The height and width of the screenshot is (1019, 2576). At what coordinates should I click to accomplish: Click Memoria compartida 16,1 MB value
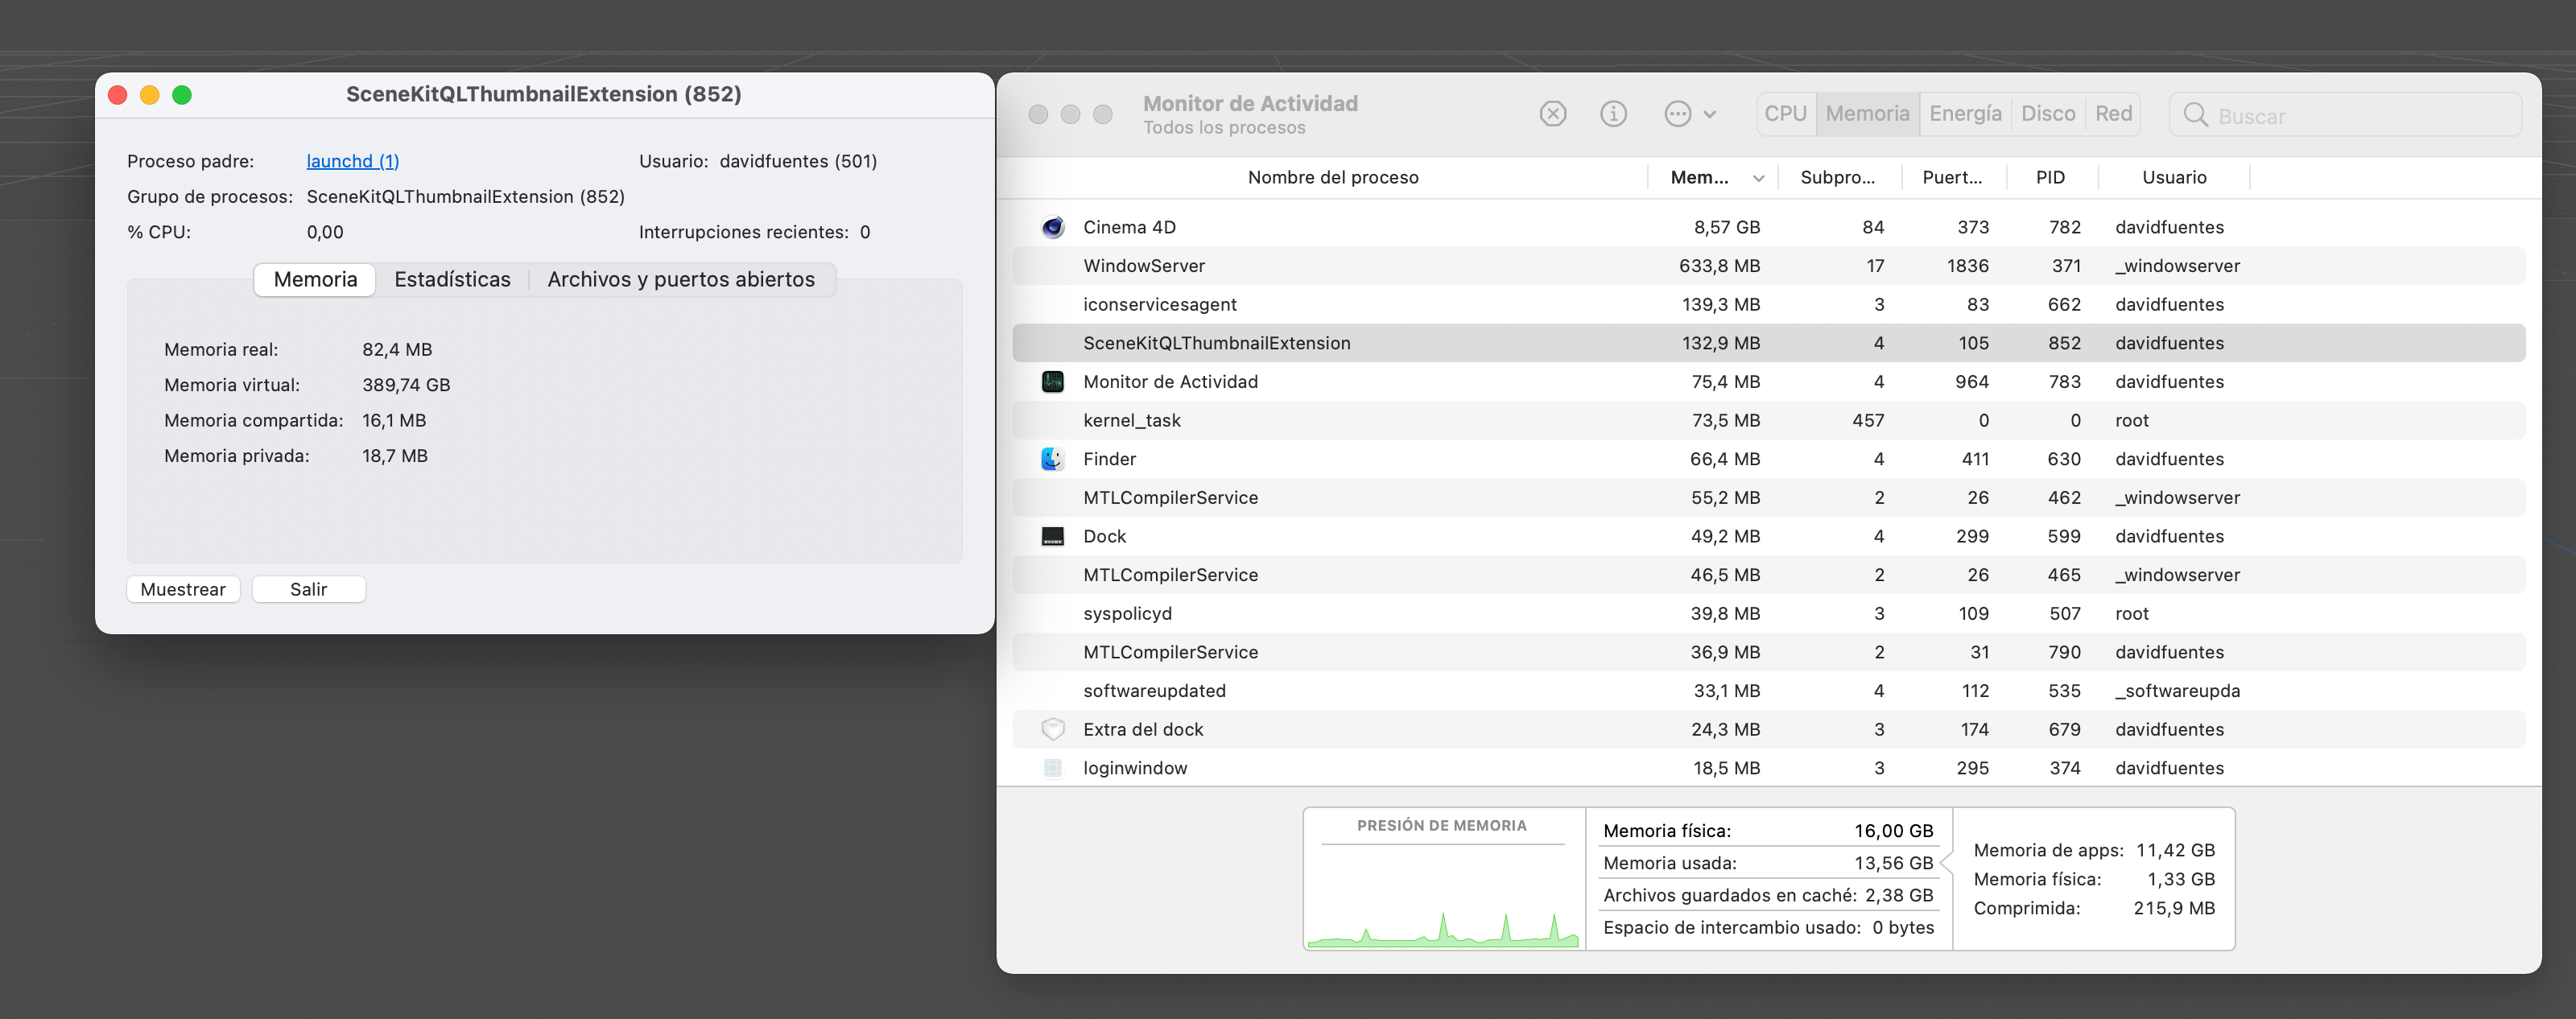click(394, 421)
